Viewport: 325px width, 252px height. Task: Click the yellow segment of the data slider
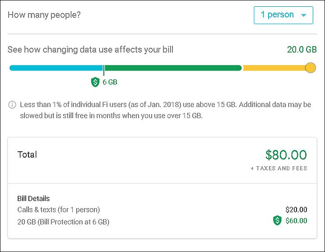[274, 68]
